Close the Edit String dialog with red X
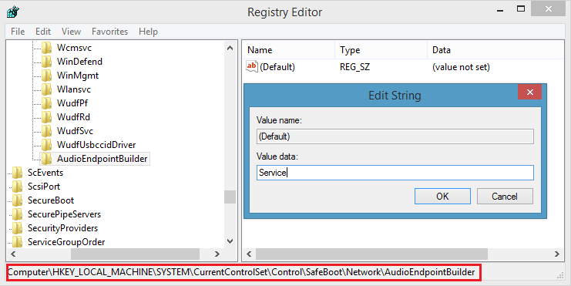571x286 pixels. pyautogui.click(x=529, y=93)
